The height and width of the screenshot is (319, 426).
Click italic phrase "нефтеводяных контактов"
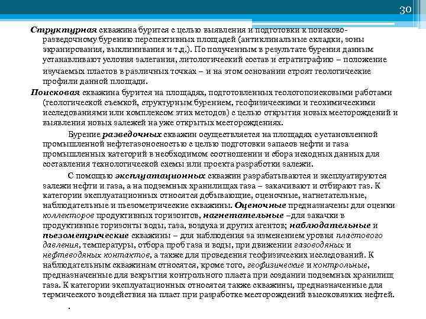click(96, 255)
